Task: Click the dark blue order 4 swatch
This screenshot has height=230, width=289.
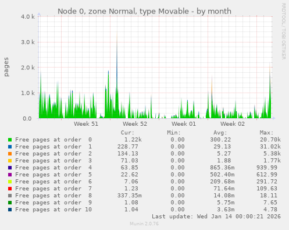Action: click(x=10, y=168)
